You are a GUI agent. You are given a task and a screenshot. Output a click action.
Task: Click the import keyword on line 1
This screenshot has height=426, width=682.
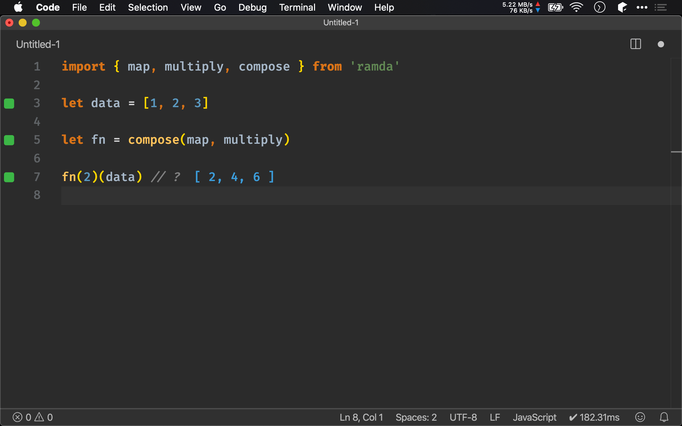point(84,67)
